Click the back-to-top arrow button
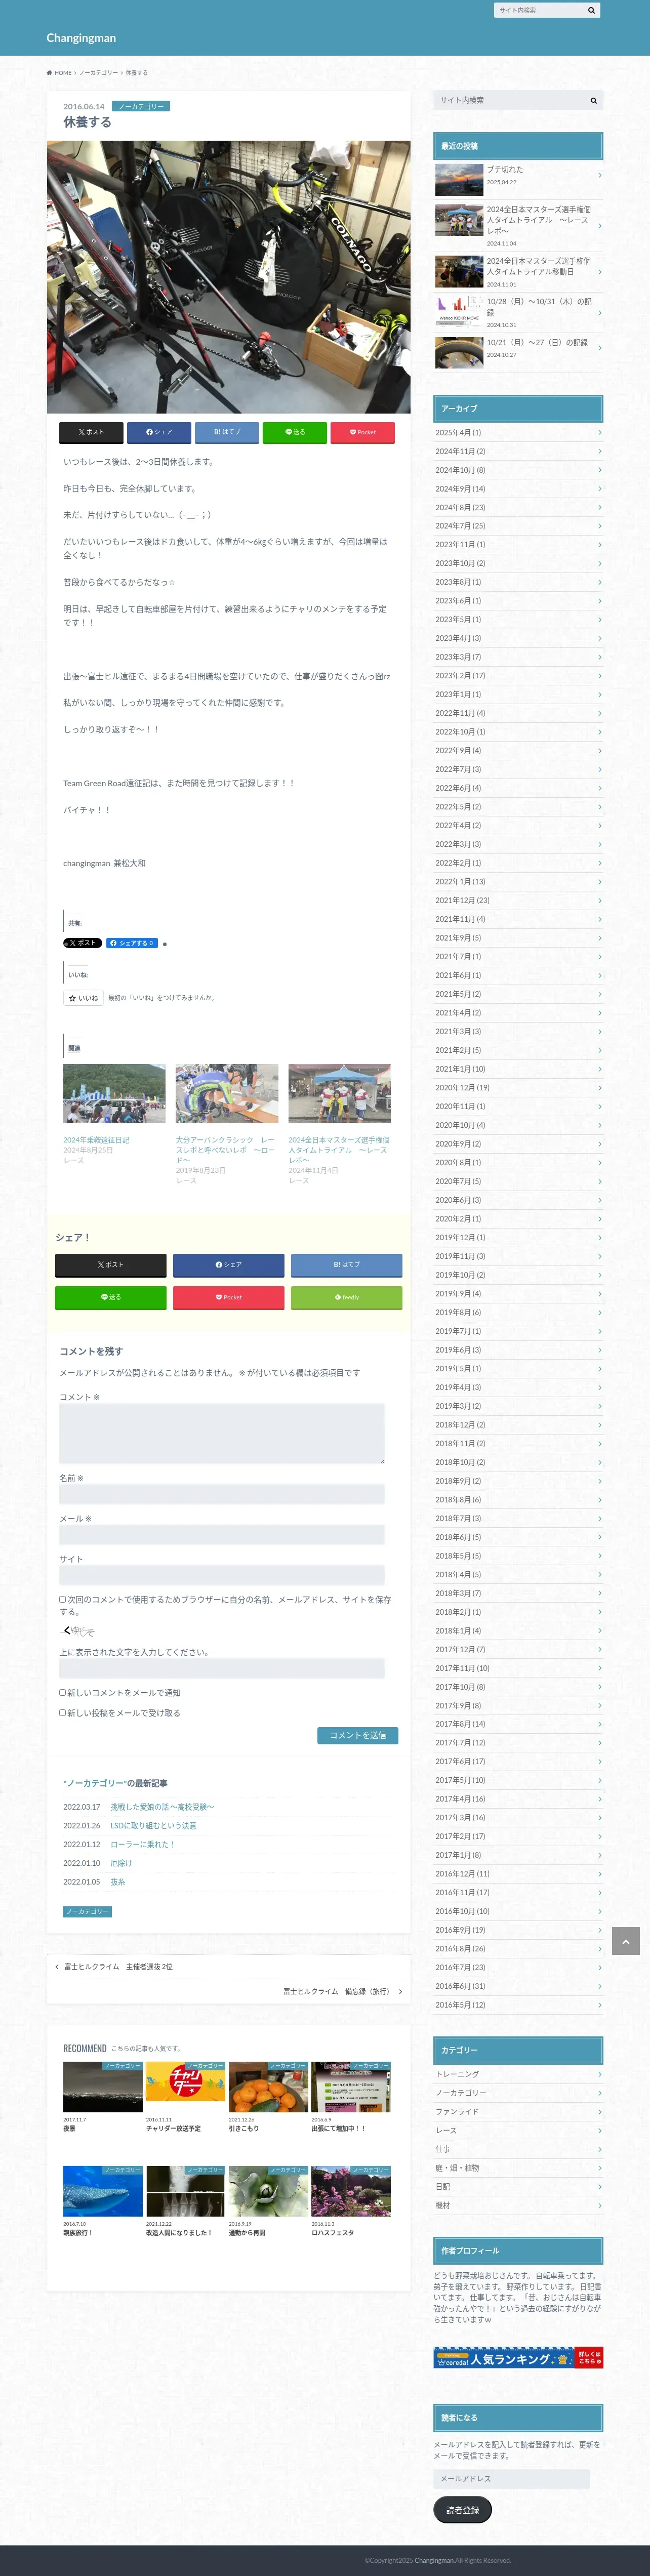 pyautogui.click(x=626, y=1941)
